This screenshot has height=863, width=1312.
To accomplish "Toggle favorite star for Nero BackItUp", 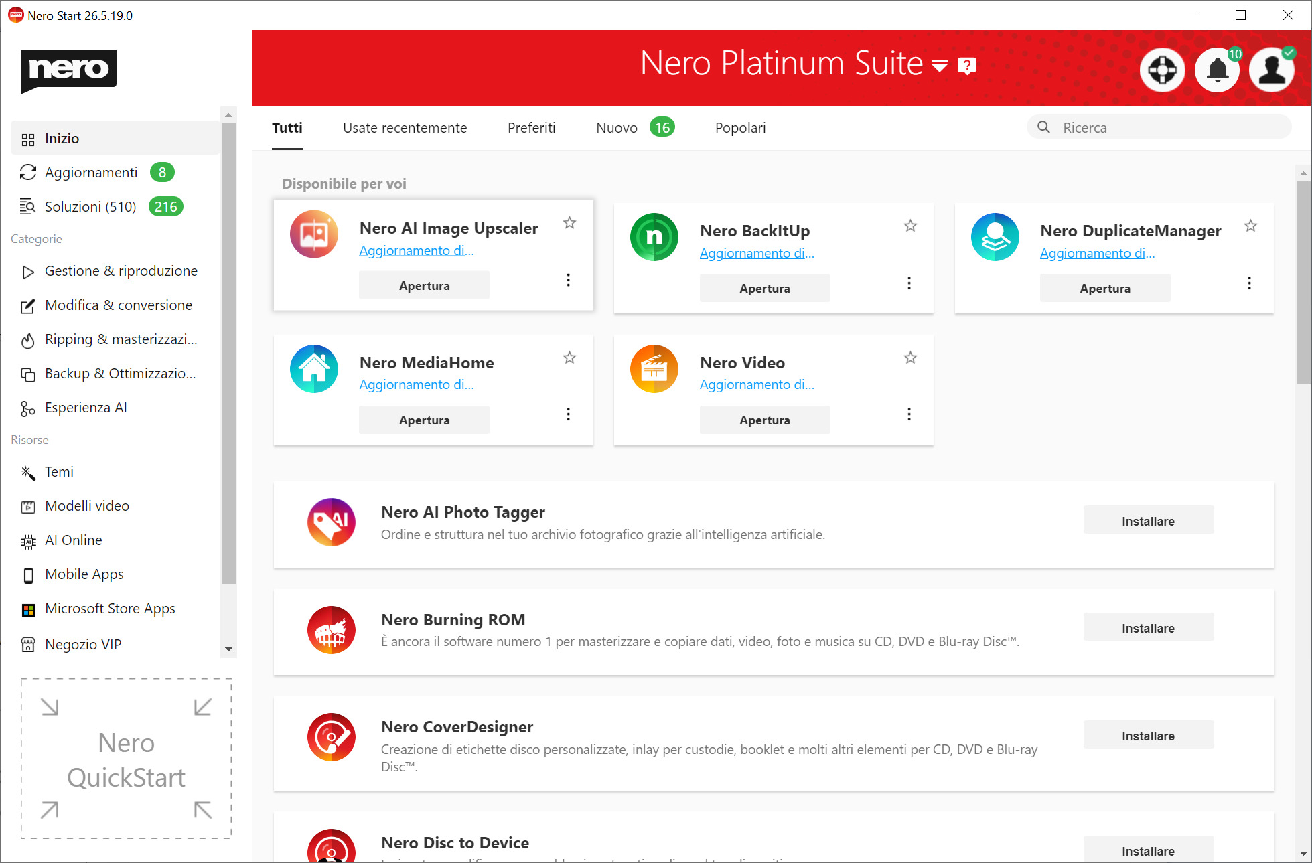I will pyautogui.click(x=910, y=226).
